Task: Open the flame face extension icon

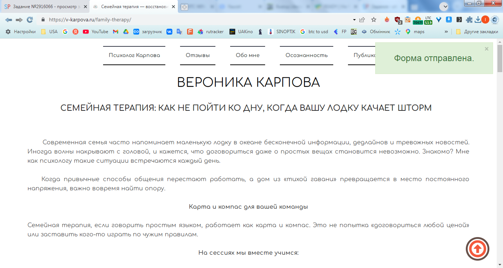Action: click(x=387, y=20)
